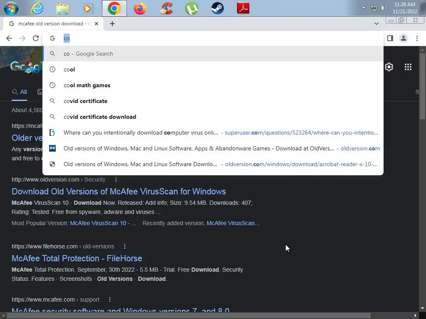Viewport: 426px width, 319px height.
Task: Open oldversion.com acrobat-reader suggestion
Action: coord(213,164)
